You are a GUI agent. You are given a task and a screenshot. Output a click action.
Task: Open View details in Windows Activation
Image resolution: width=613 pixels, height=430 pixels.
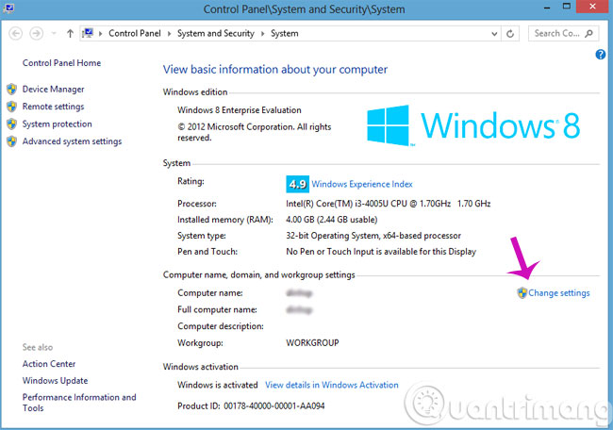coord(332,385)
